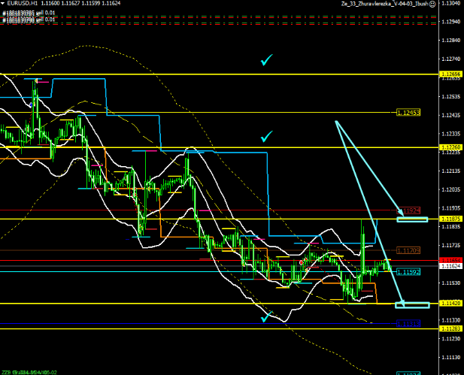Click the cyan rectangle near 1.11420 level
The height and width of the screenshot is (375, 464).
coord(412,304)
